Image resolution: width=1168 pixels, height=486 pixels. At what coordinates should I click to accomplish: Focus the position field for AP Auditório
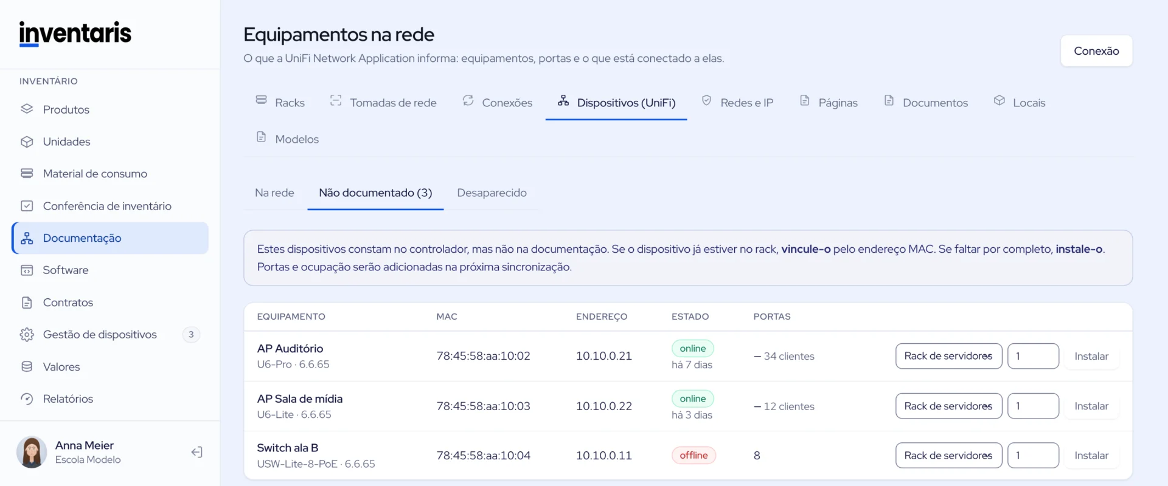click(x=1034, y=356)
